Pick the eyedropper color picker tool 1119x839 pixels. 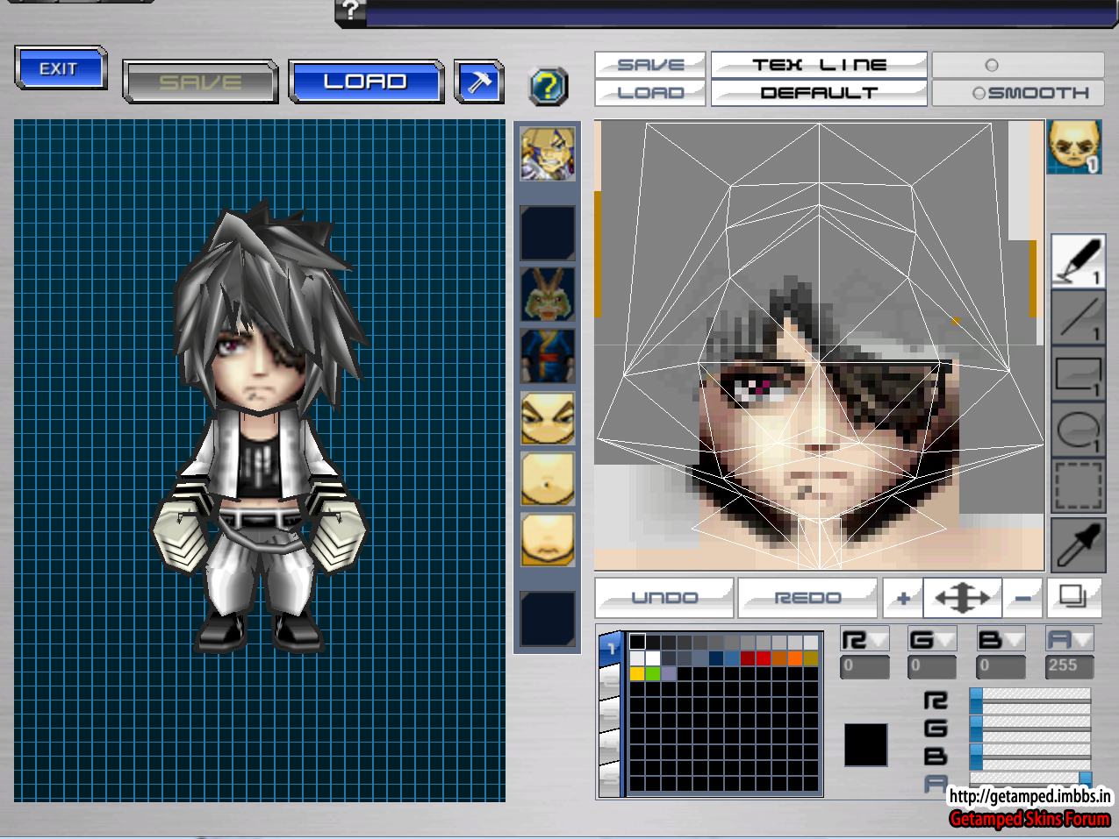tap(1078, 545)
